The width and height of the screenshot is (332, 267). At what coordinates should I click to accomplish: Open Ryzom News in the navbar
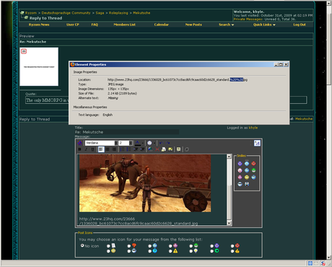(39, 25)
